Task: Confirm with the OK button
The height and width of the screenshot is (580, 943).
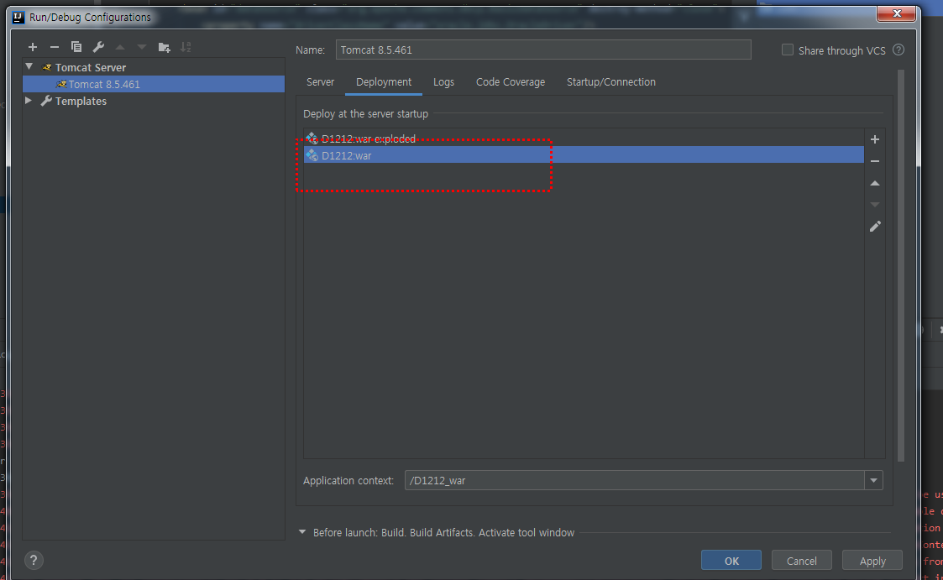Action: pyautogui.click(x=731, y=560)
